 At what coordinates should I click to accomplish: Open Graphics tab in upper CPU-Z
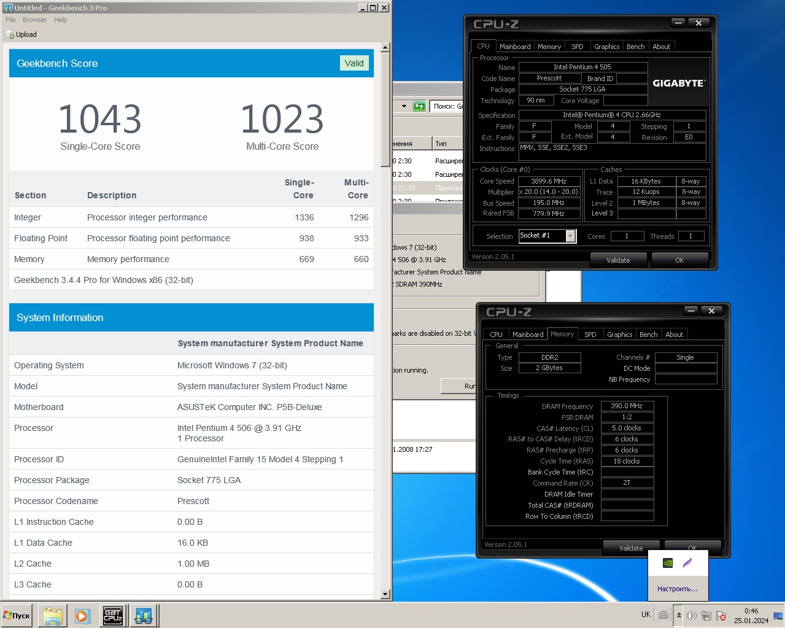pyautogui.click(x=606, y=47)
